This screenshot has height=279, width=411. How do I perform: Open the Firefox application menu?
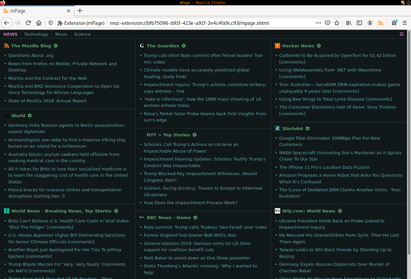404,23
